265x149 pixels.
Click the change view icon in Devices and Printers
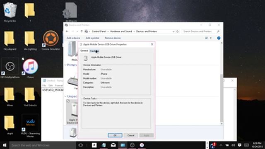pos(207,38)
